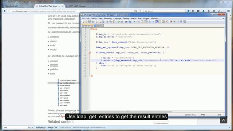The image size is (233, 131).
Task: Click the Synchronize Horizontal Scrolling icon
Action: click(146, 22)
